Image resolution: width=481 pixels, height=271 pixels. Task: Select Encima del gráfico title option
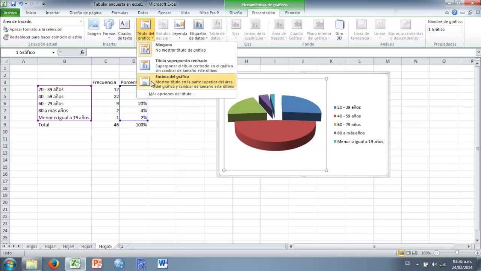pyautogui.click(x=187, y=82)
